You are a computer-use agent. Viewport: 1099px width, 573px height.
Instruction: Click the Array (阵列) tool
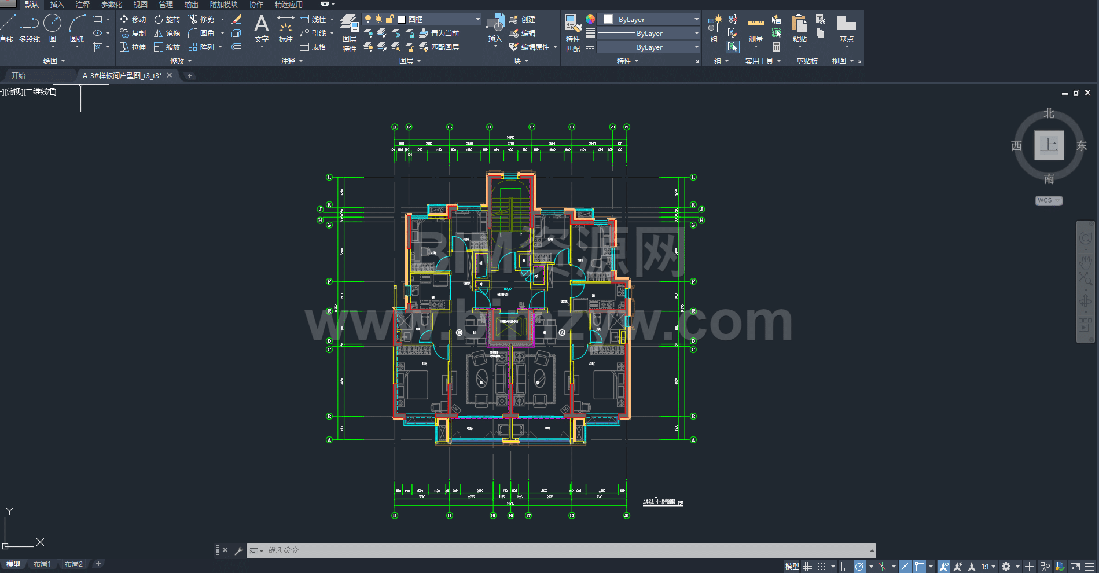pyautogui.click(x=201, y=47)
